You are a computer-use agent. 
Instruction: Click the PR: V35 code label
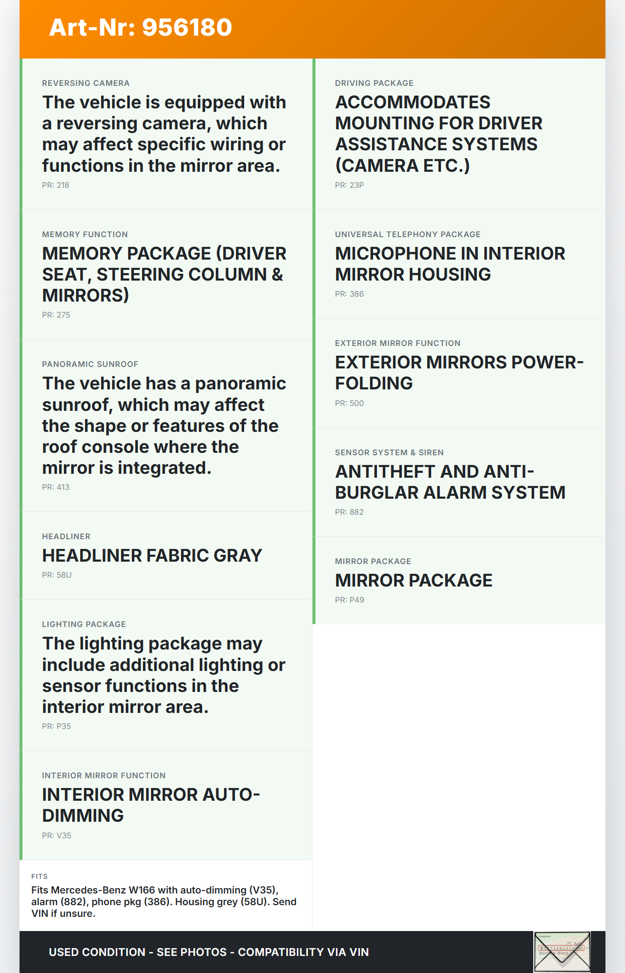[57, 835]
